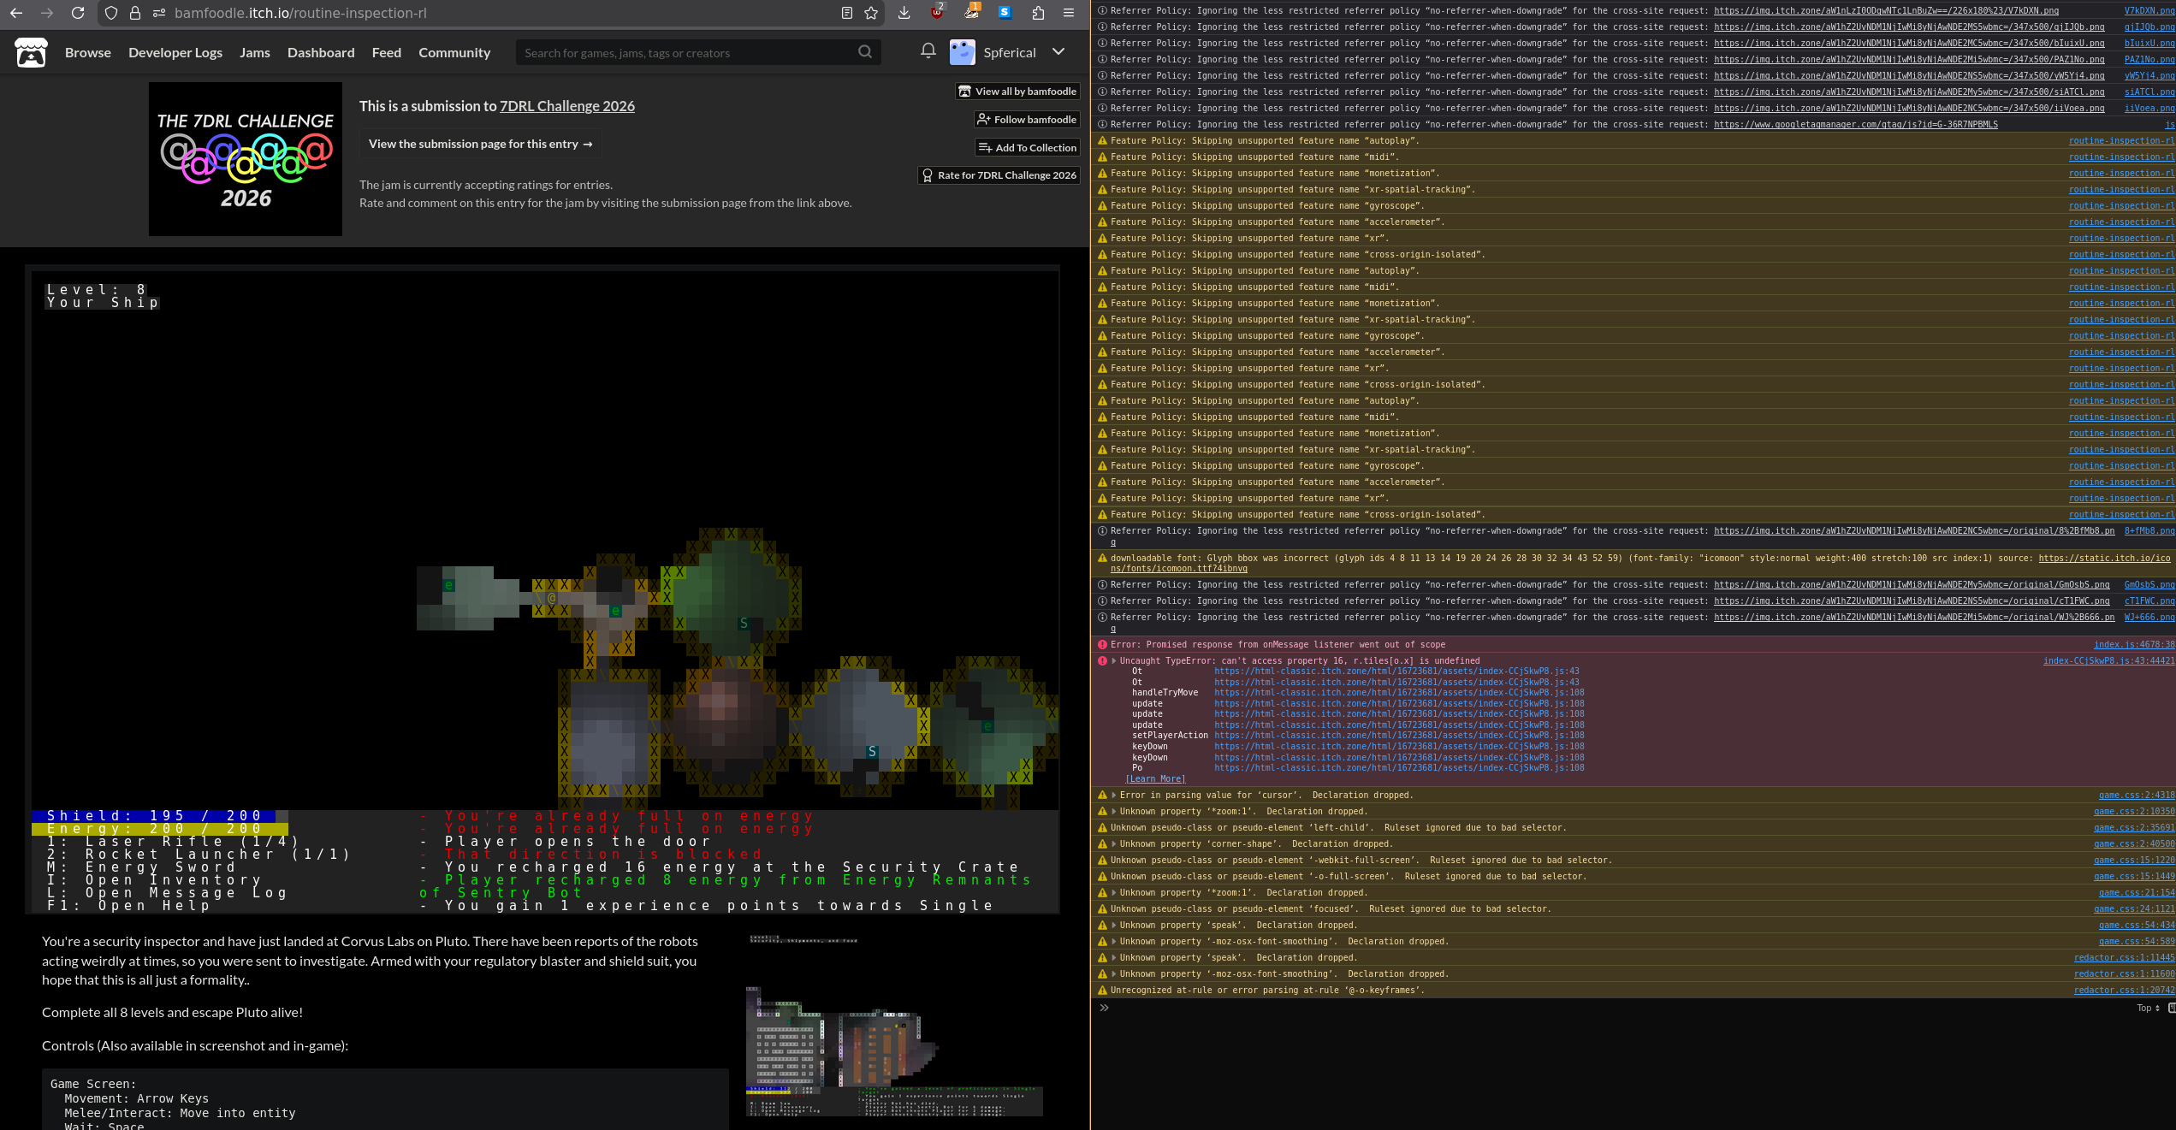Click Add To Collection button

coord(1027,148)
